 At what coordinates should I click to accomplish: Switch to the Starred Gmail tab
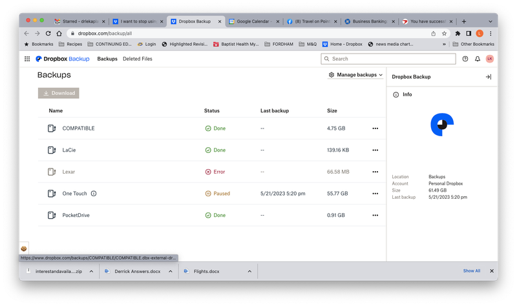(x=80, y=21)
